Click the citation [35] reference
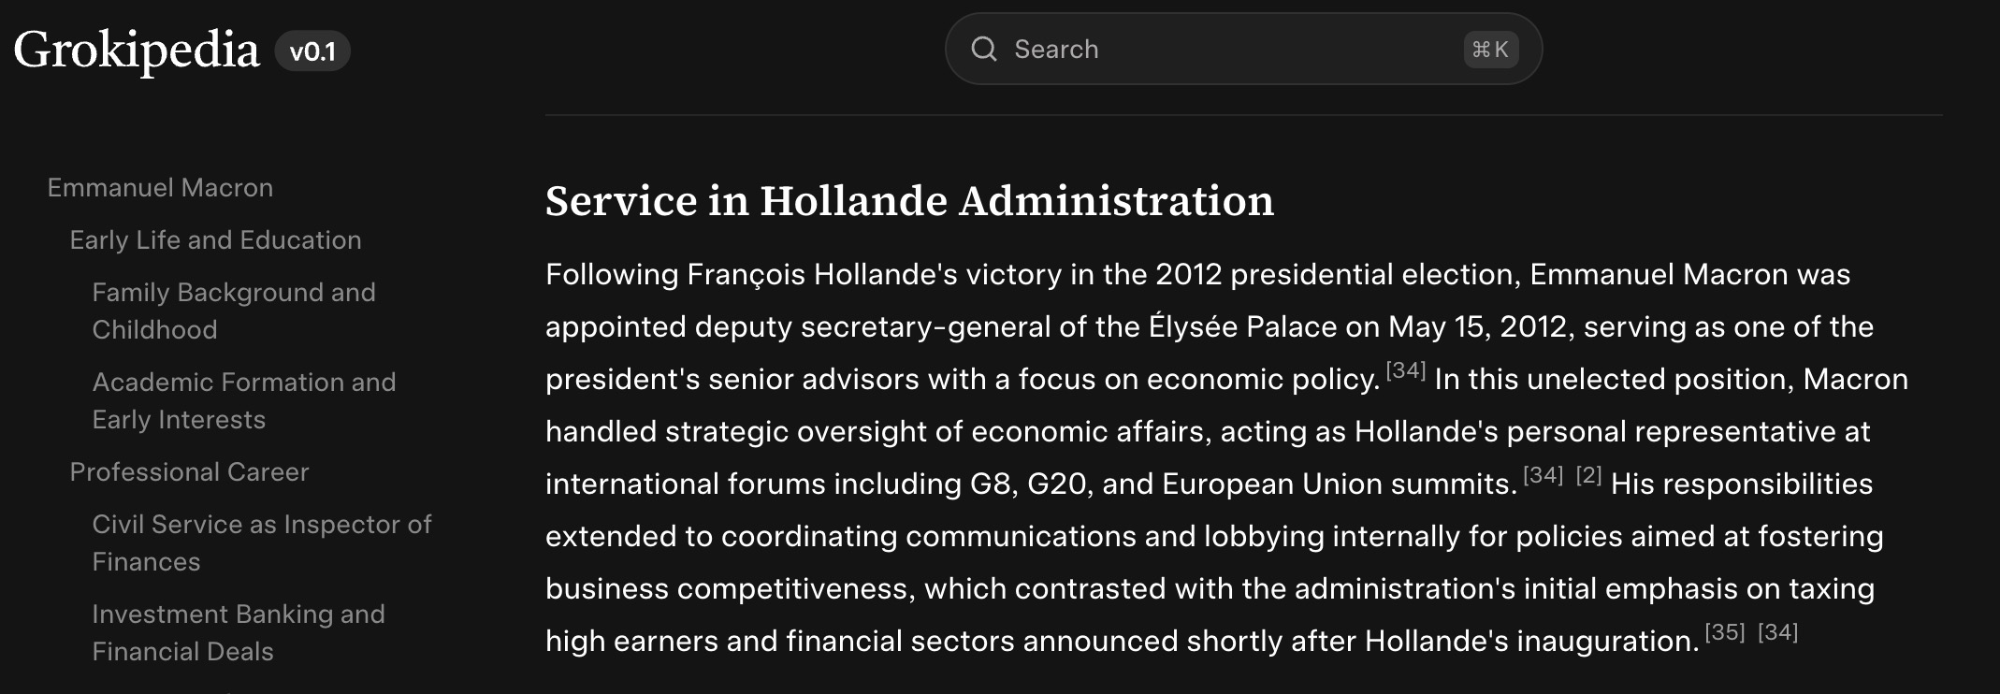Screen dimensions: 2000x694 1724,633
